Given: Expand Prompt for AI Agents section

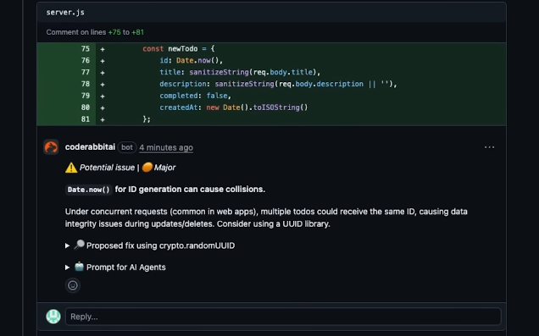Looking at the screenshot, I should pyautogui.click(x=115, y=267).
